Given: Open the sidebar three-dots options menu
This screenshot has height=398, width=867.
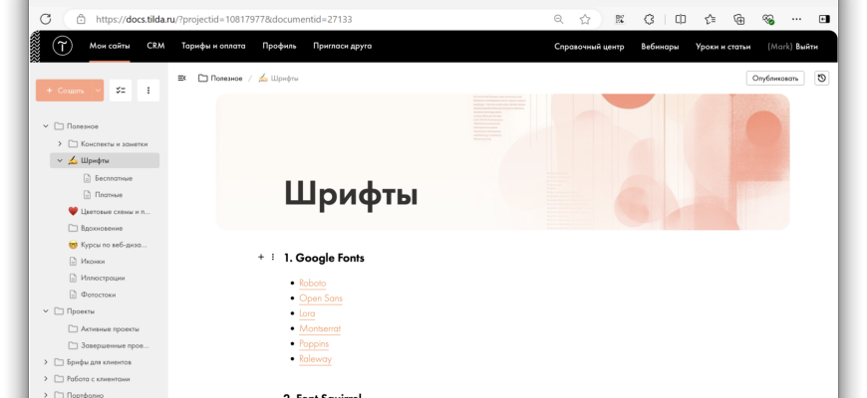Looking at the screenshot, I should pos(147,91).
